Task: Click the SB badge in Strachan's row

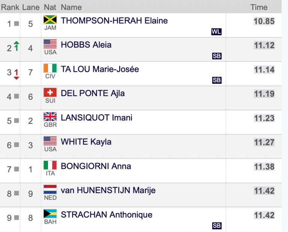Action: [217, 226]
